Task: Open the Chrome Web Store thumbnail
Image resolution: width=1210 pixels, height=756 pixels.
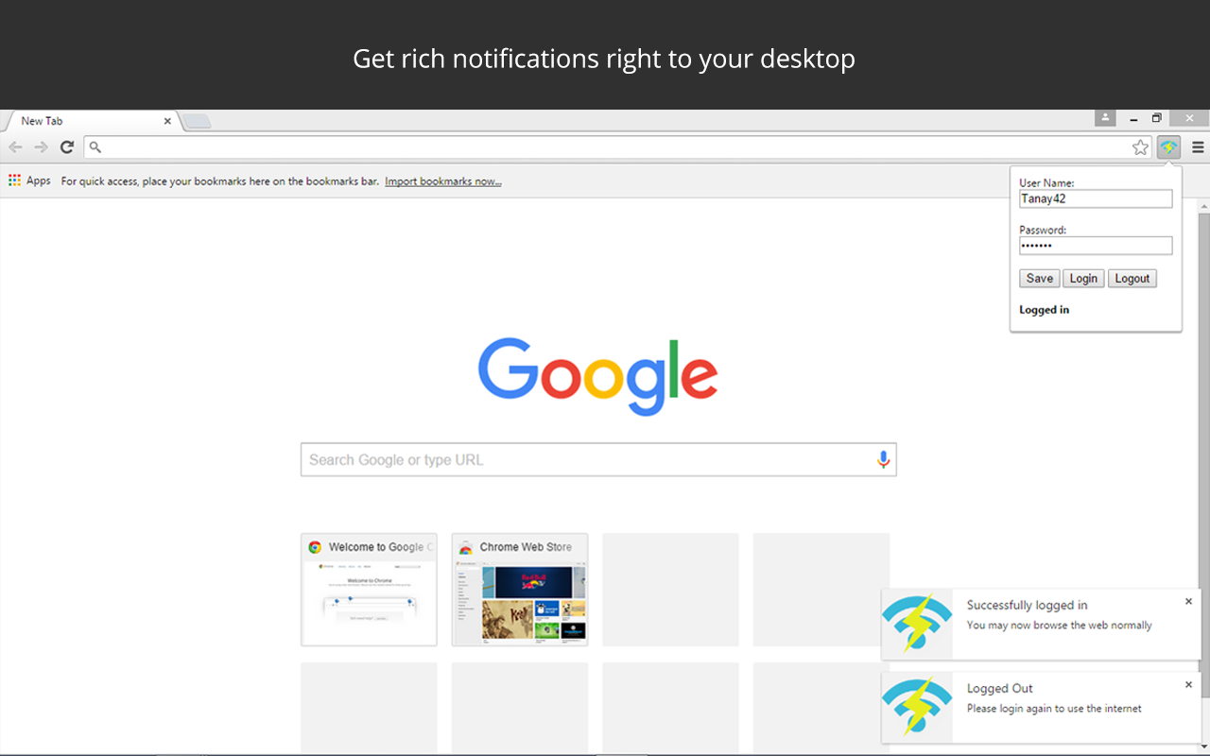Action: [x=519, y=589]
